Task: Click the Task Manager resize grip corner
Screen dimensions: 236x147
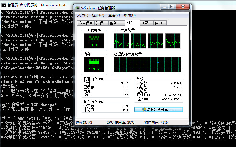Action: click(188, 124)
